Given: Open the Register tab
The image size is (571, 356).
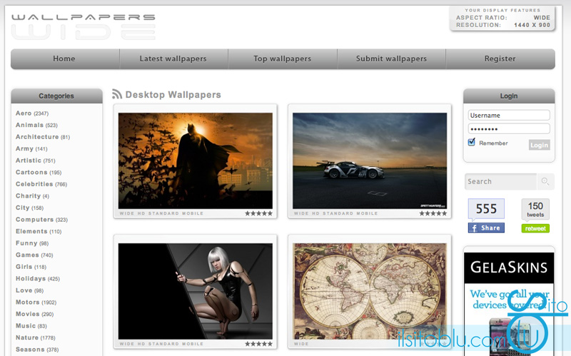Looking at the screenshot, I should point(500,59).
